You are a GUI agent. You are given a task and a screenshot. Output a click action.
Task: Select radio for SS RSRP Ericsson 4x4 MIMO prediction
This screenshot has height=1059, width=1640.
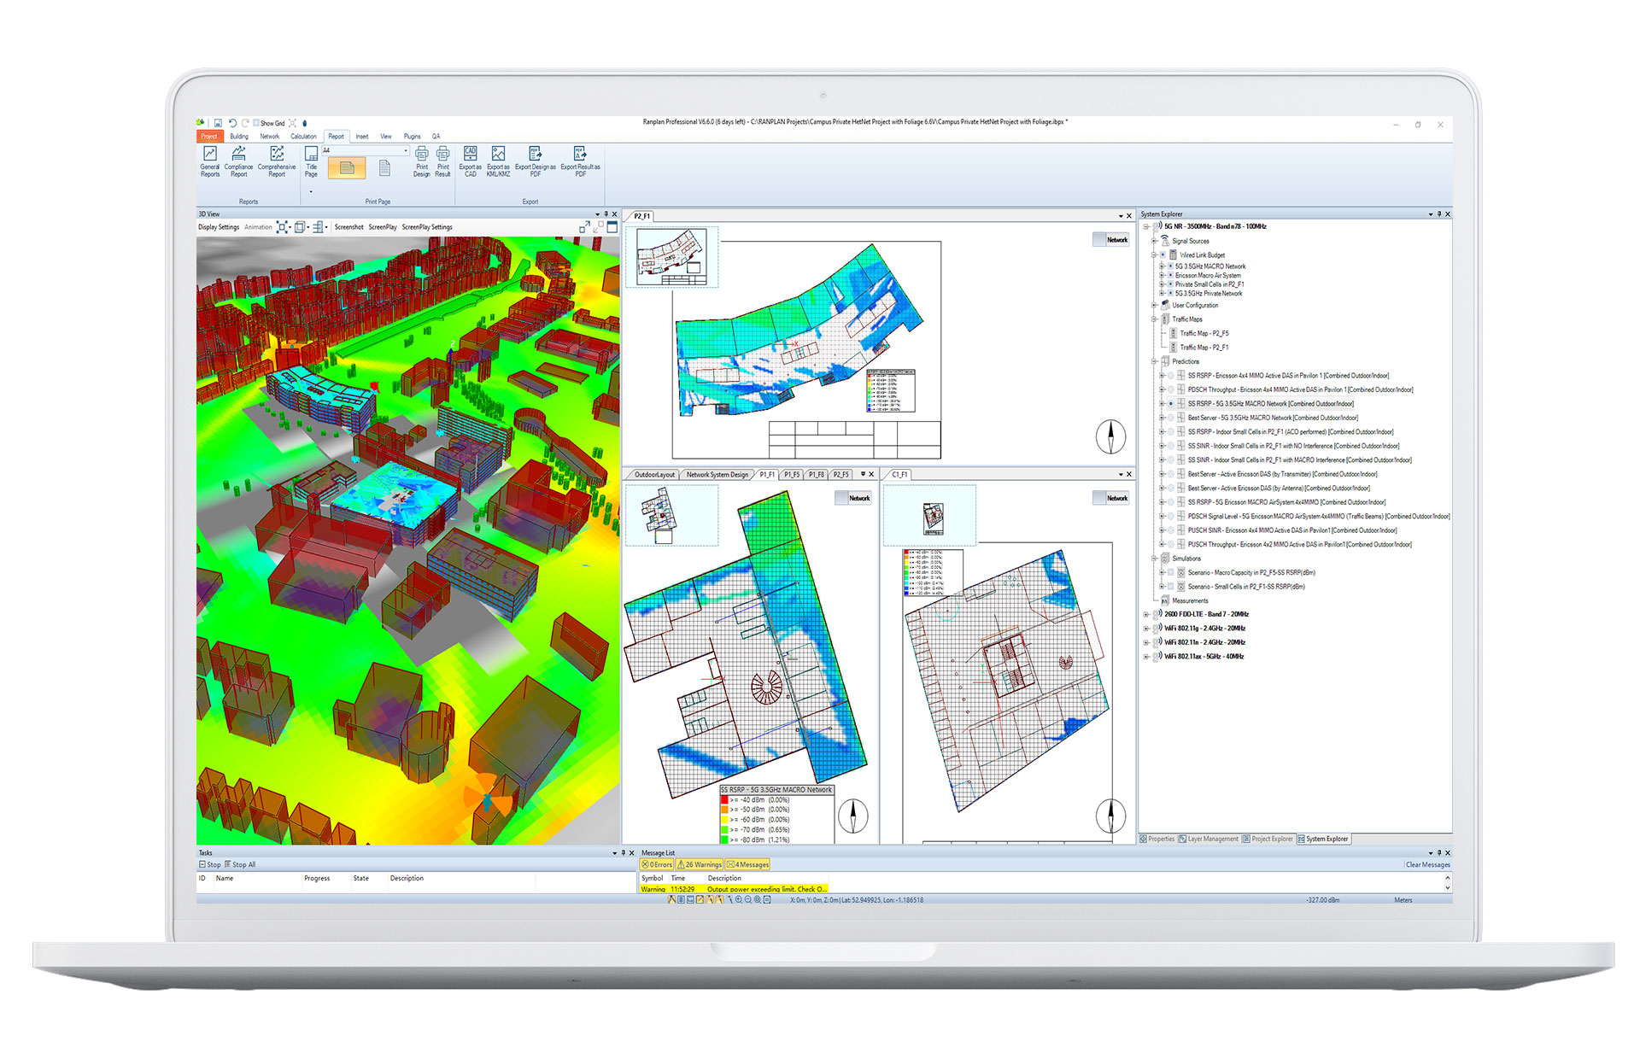tap(1171, 376)
